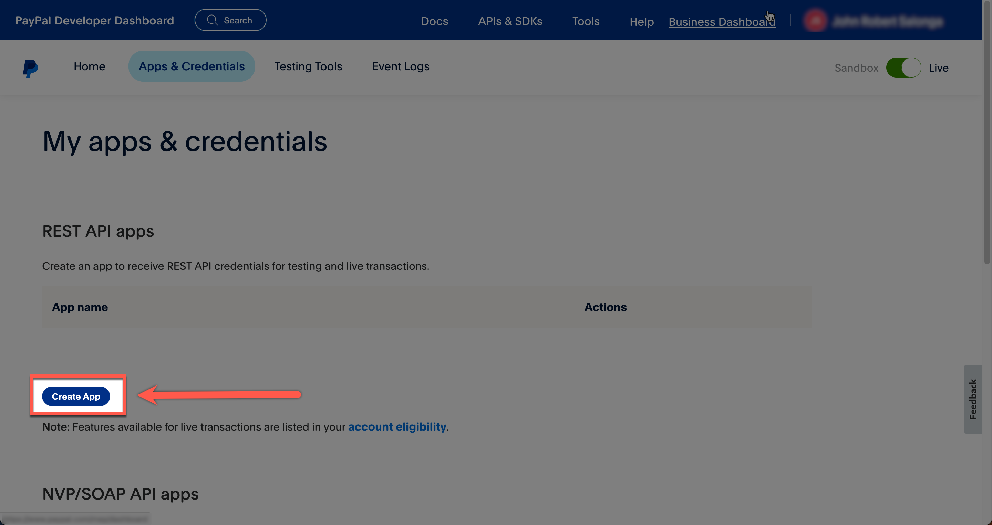Image resolution: width=992 pixels, height=525 pixels.
Task: Click the search magnifier icon
Action: [212, 20]
